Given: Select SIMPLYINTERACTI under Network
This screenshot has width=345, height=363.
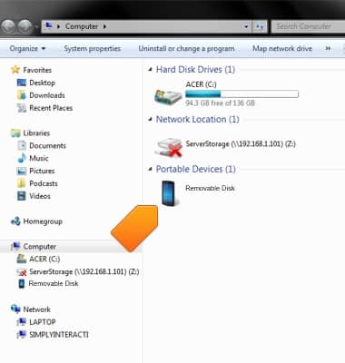Looking at the screenshot, I should (59, 335).
